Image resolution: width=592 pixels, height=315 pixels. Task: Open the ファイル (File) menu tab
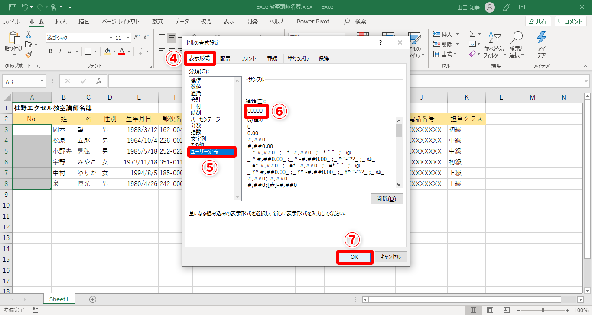click(11, 21)
